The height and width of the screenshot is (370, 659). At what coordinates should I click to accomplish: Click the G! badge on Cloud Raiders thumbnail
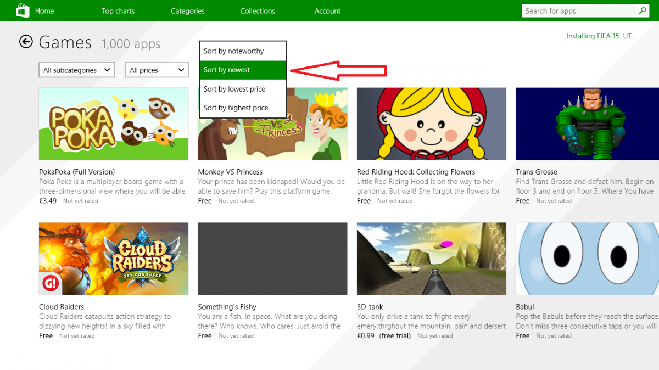[x=51, y=284]
